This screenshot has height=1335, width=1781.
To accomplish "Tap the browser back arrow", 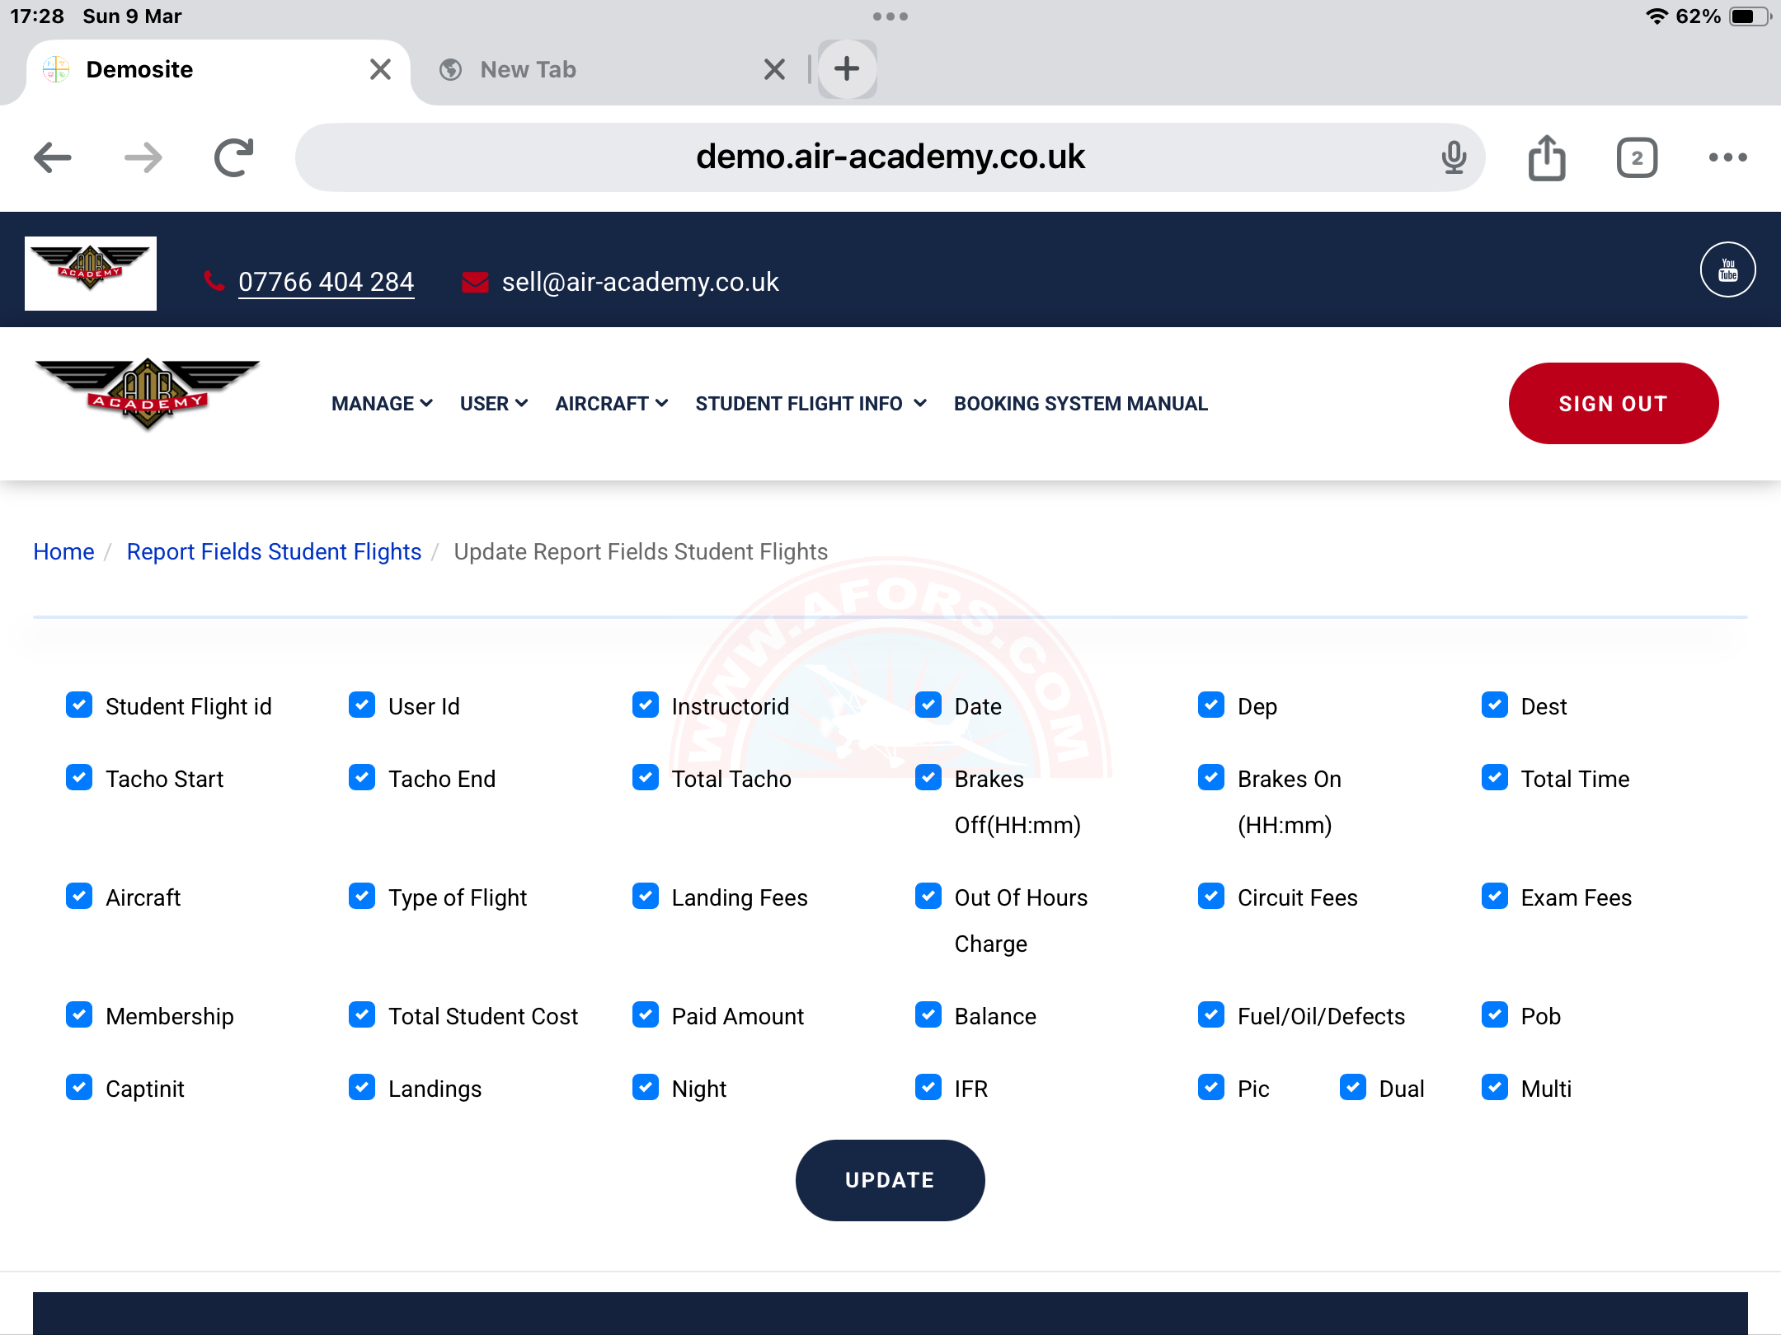I will pos(53,157).
